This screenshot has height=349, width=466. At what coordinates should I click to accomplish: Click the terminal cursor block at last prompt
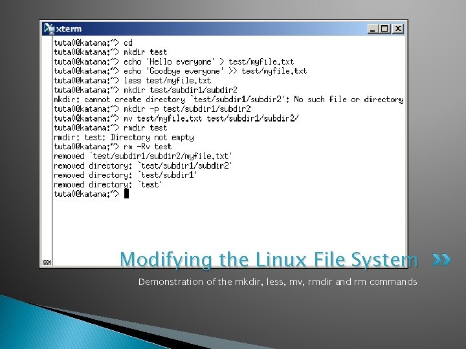126,194
